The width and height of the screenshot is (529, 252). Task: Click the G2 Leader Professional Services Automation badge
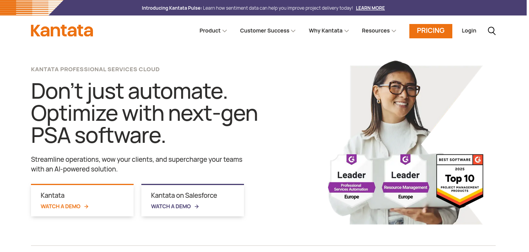pyautogui.click(x=352, y=180)
